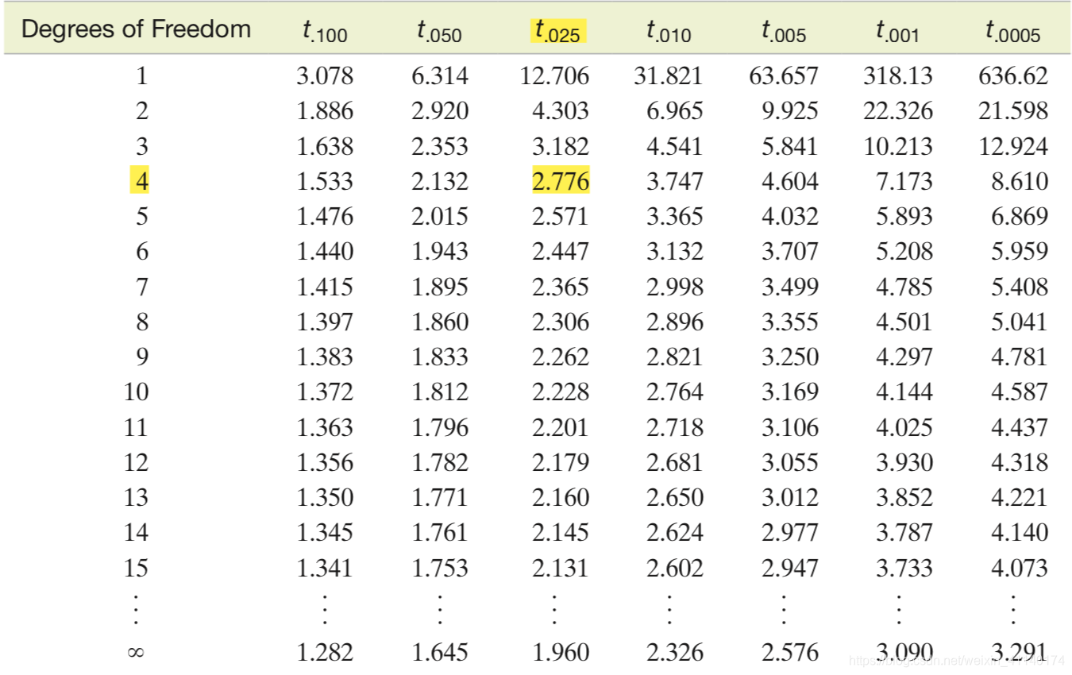1072x675 pixels.
Task: Click the value 2.228 in row 10
Action: (561, 392)
